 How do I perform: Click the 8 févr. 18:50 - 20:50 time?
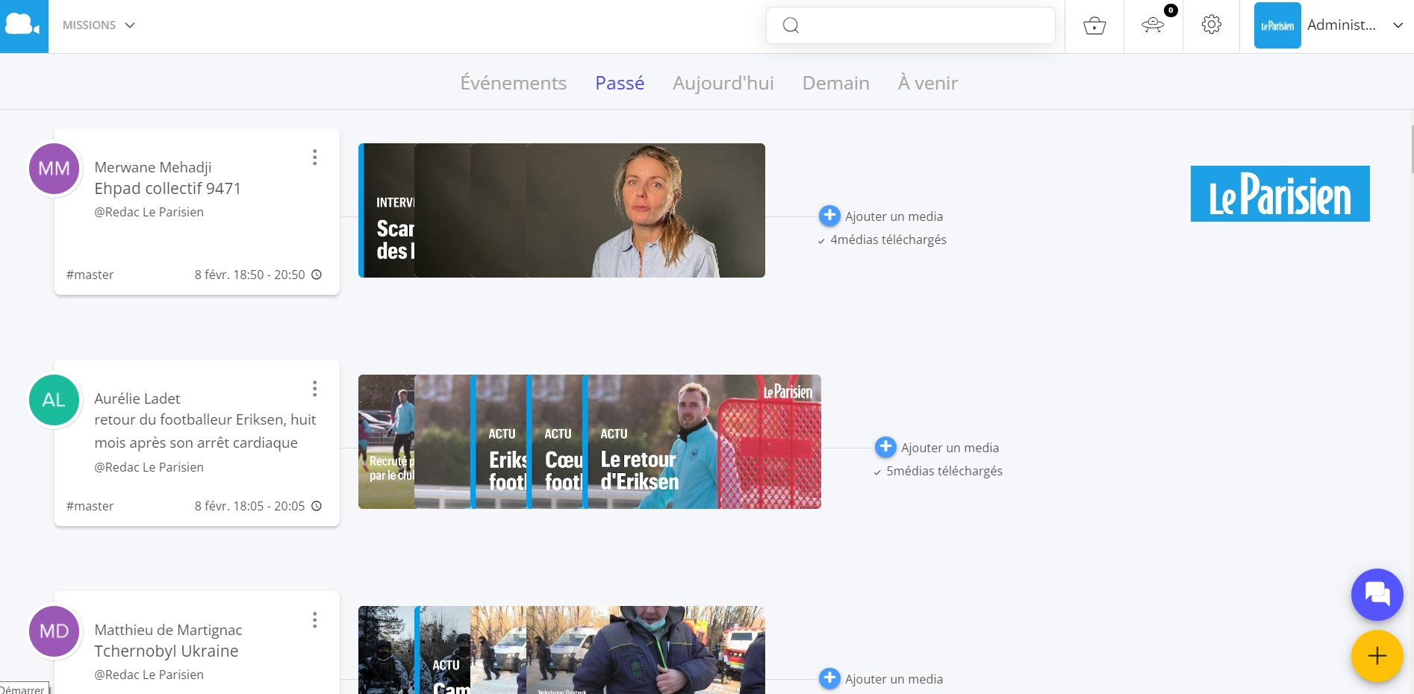pos(250,275)
